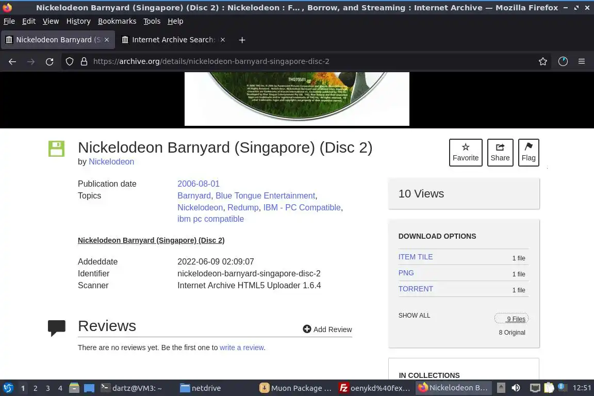Open the IBM - PC Compatible topic
594x396 pixels.
302,208
